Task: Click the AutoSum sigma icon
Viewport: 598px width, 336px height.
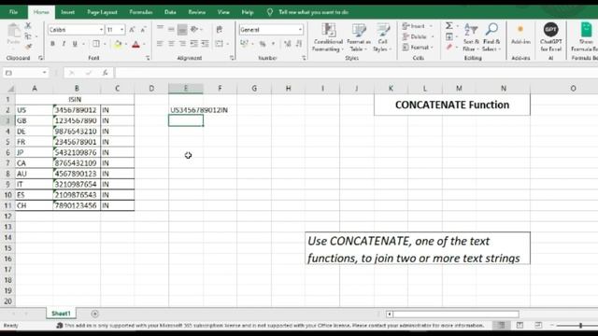Action: (449, 26)
